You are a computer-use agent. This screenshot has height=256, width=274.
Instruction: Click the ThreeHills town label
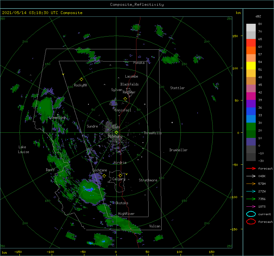click(153, 133)
